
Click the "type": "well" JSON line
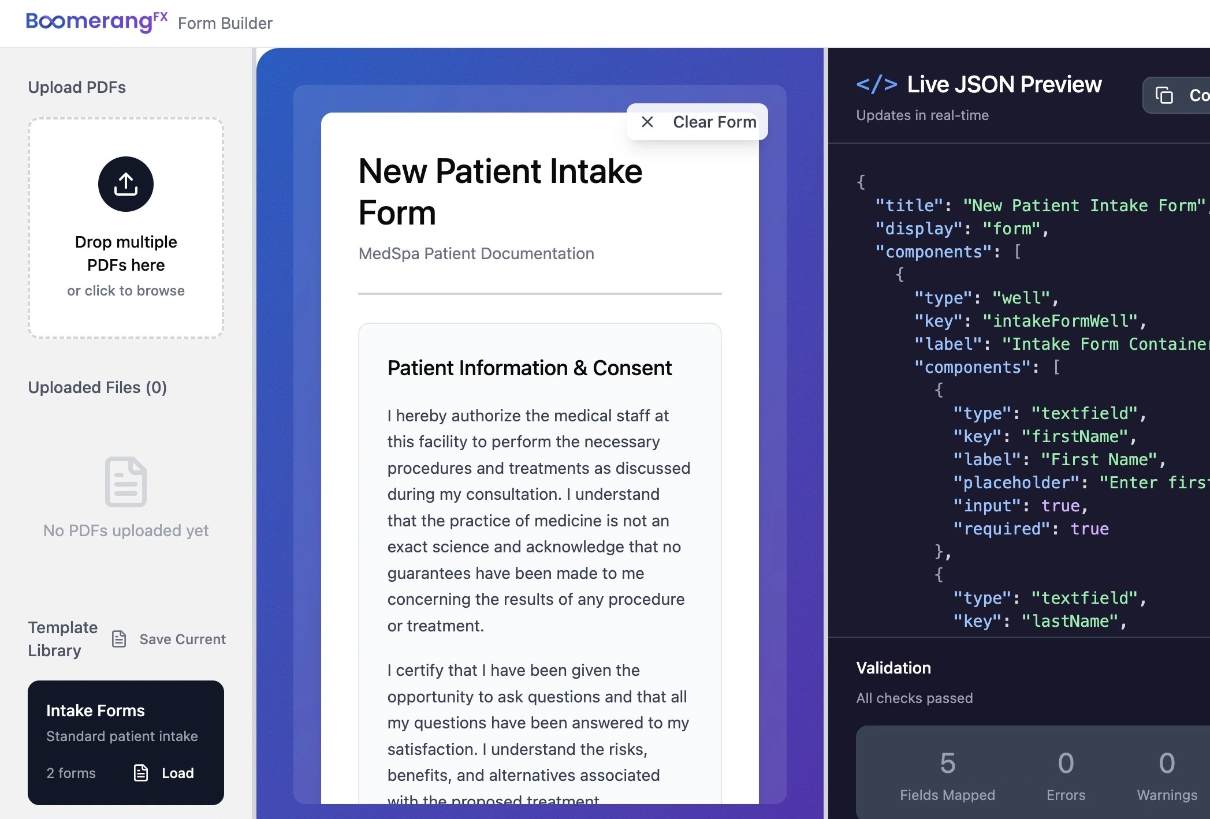click(x=986, y=298)
